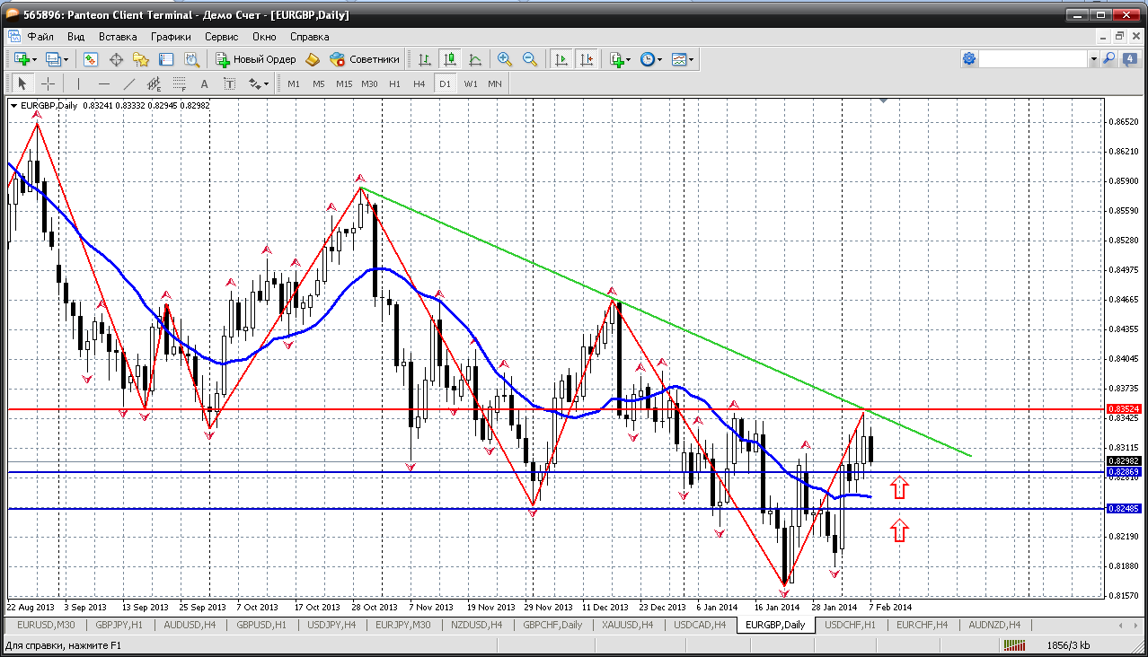Expand the Templates dropdown arrow
This screenshot has height=657, width=1148.
click(x=692, y=59)
